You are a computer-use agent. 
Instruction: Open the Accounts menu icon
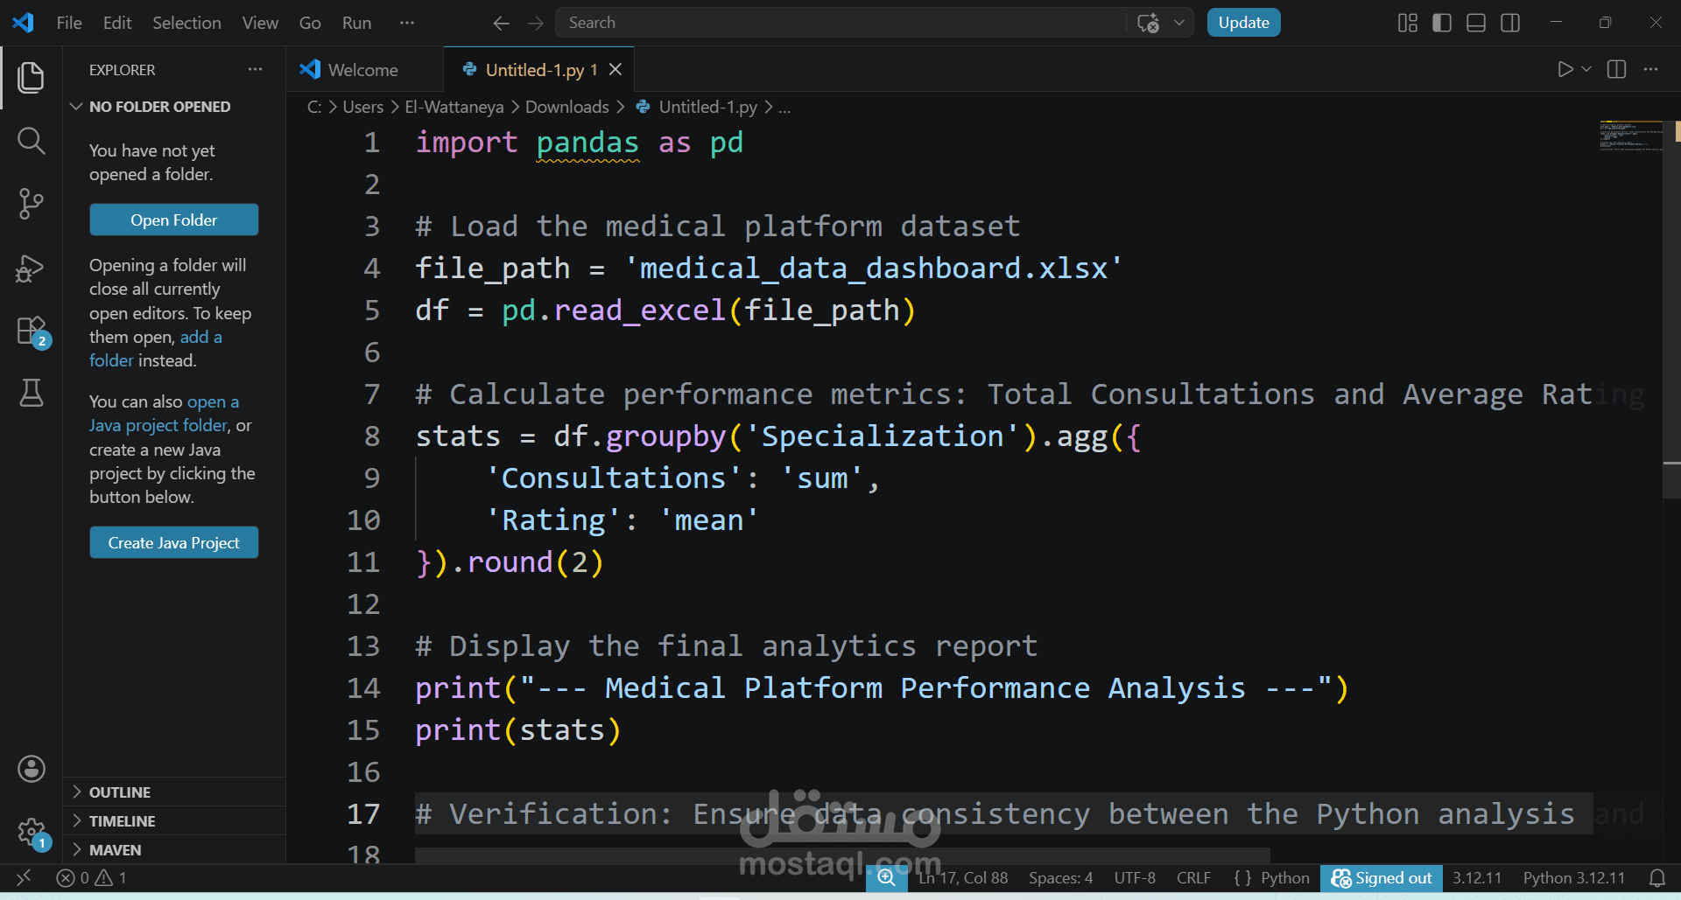tap(32, 769)
